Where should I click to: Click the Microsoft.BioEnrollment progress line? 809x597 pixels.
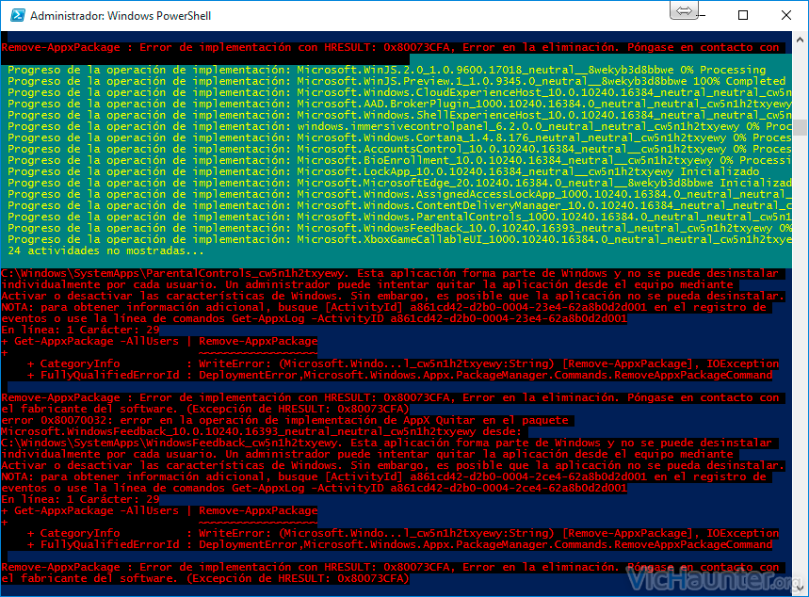point(399,160)
